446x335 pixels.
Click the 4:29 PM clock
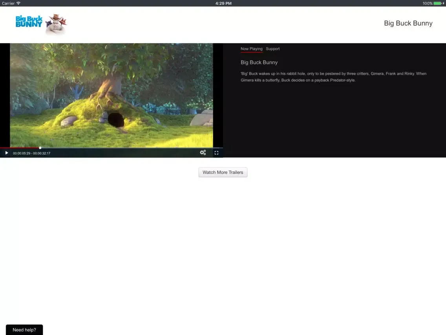point(223,4)
